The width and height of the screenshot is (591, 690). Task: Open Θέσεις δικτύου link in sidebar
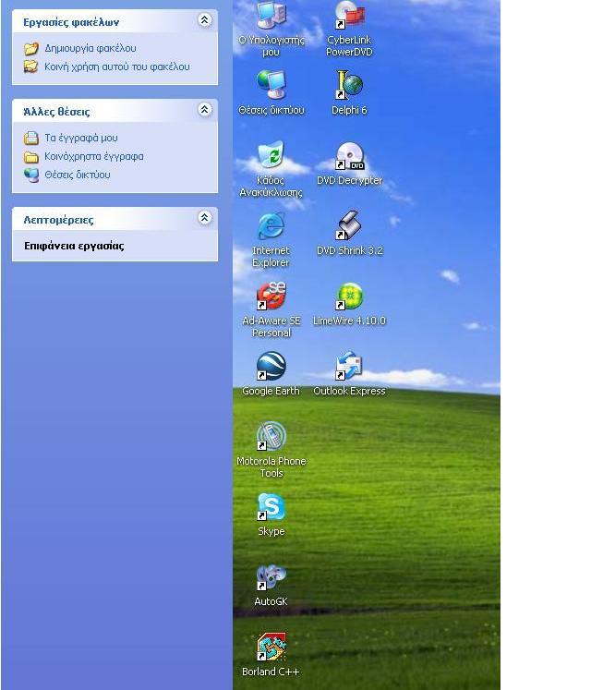tap(78, 175)
